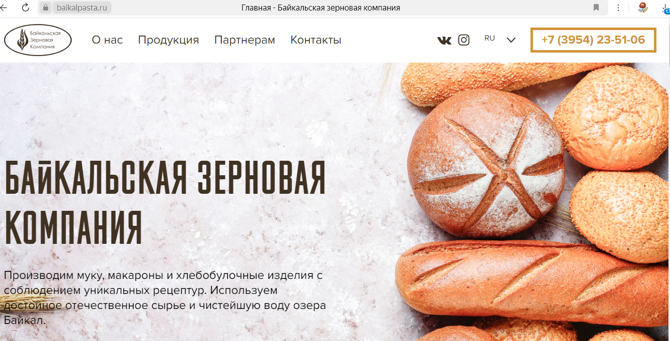Viewport: 670px width, 341px height.
Task: Open the browser three-dot menu
Action: (x=618, y=8)
